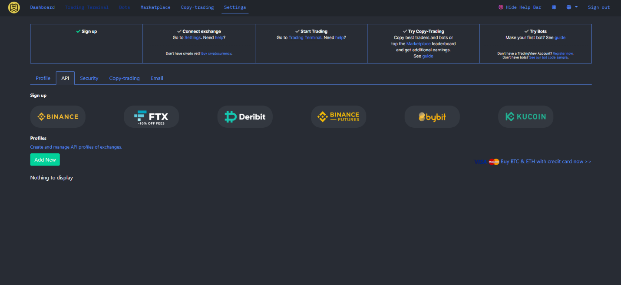
Task: Click 'Create and manage API profiles of exchanges.' text
Action: coord(76,147)
